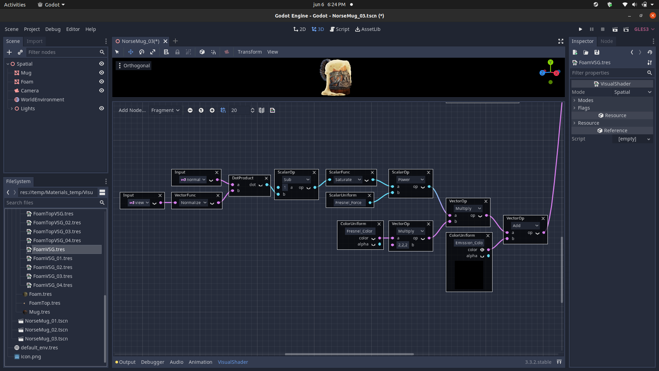Click the Add Node button in the shader editor
The height and width of the screenshot is (371, 659).
point(132,110)
